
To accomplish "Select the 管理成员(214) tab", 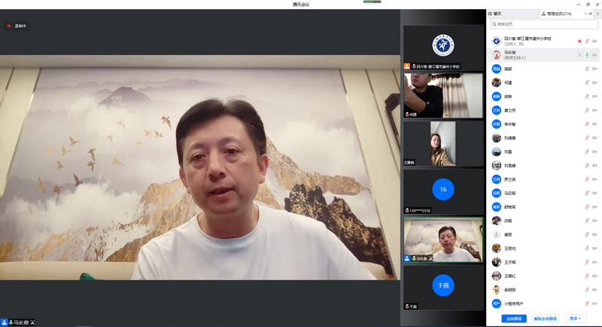I will coord(558,14).
